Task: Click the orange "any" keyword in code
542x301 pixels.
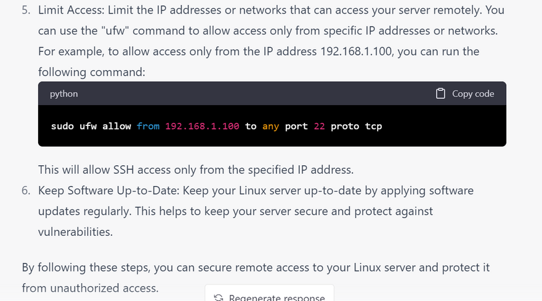Action: 270,126
